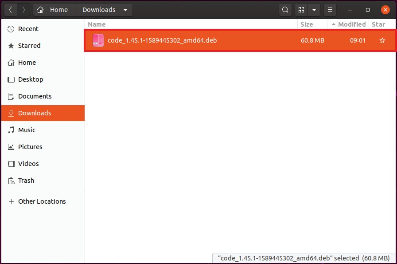Go to Home in the sidebar
This screenshot has height=264, width=397.
click(x=43, y=63)
